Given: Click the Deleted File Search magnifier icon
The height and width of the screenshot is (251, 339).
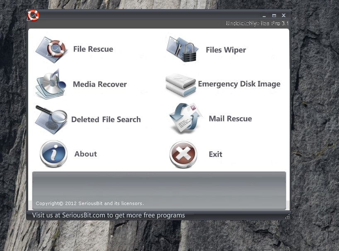Looking at the screenshot, I should pyautogui.click(x=51, y=119).
